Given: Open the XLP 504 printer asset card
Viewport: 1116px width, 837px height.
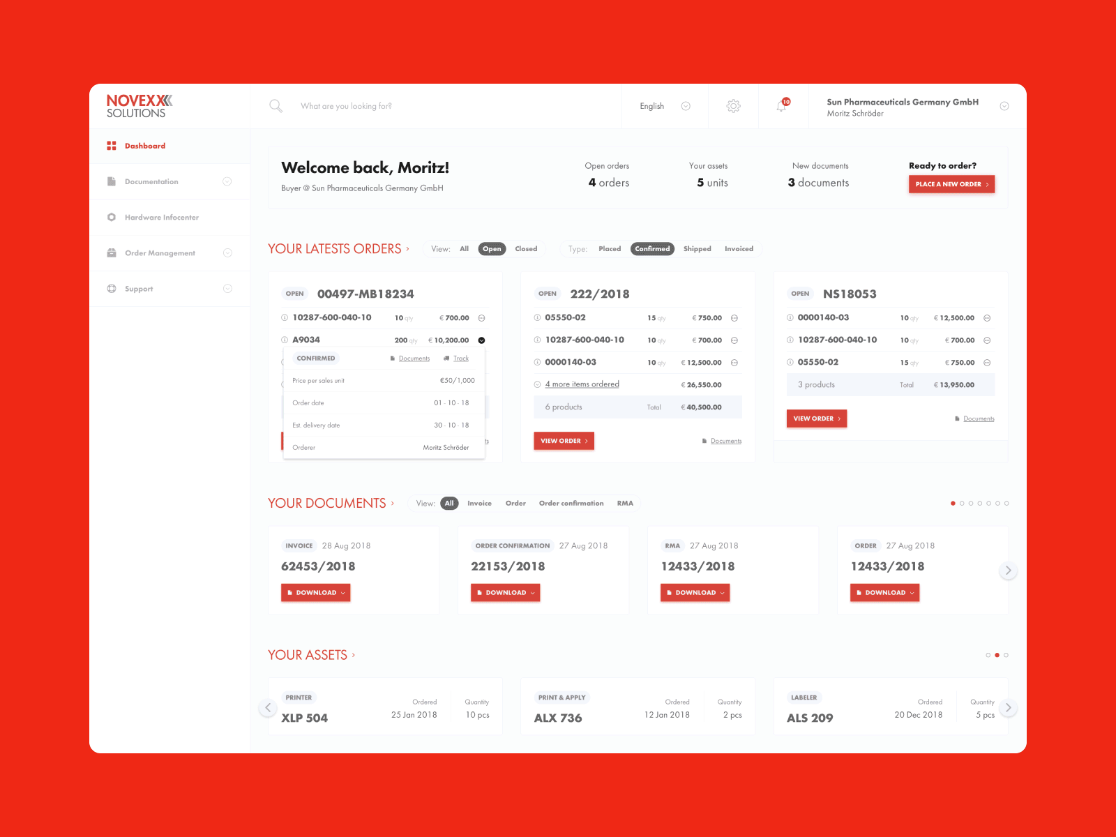Looking at the screenshot, I should (385, 707).
